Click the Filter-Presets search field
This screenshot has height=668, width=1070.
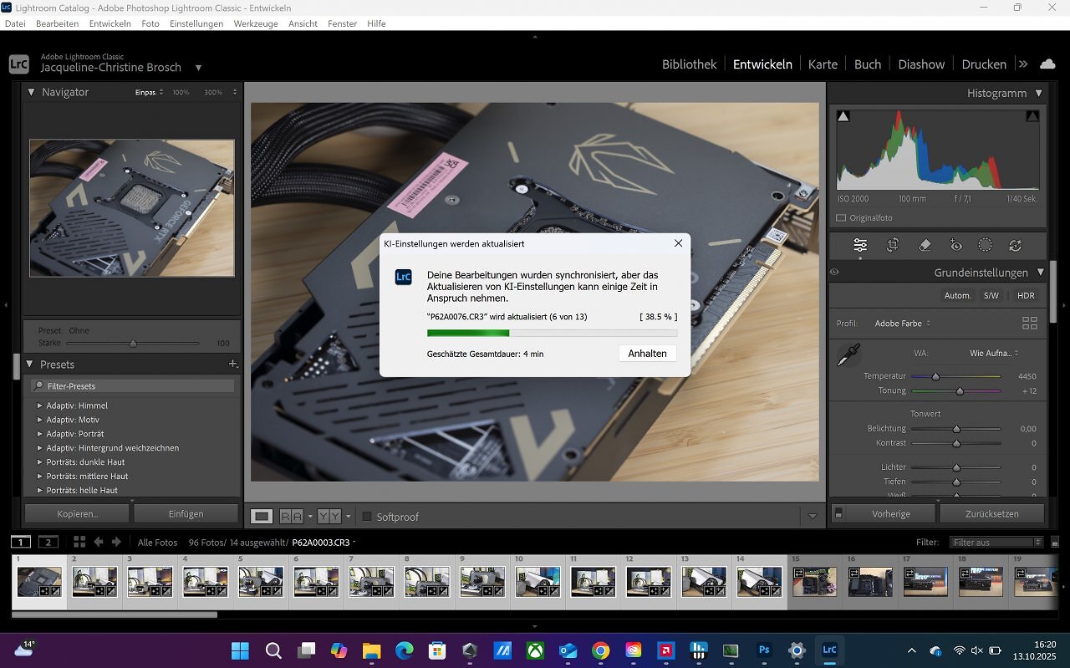[x=132, y=386]
